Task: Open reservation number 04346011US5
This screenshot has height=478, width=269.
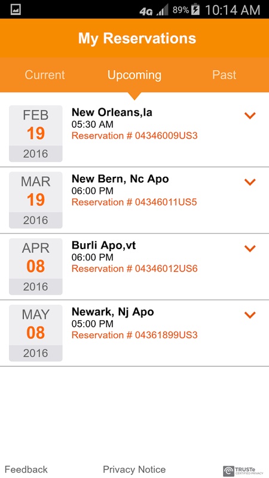Action: [134, 202]
